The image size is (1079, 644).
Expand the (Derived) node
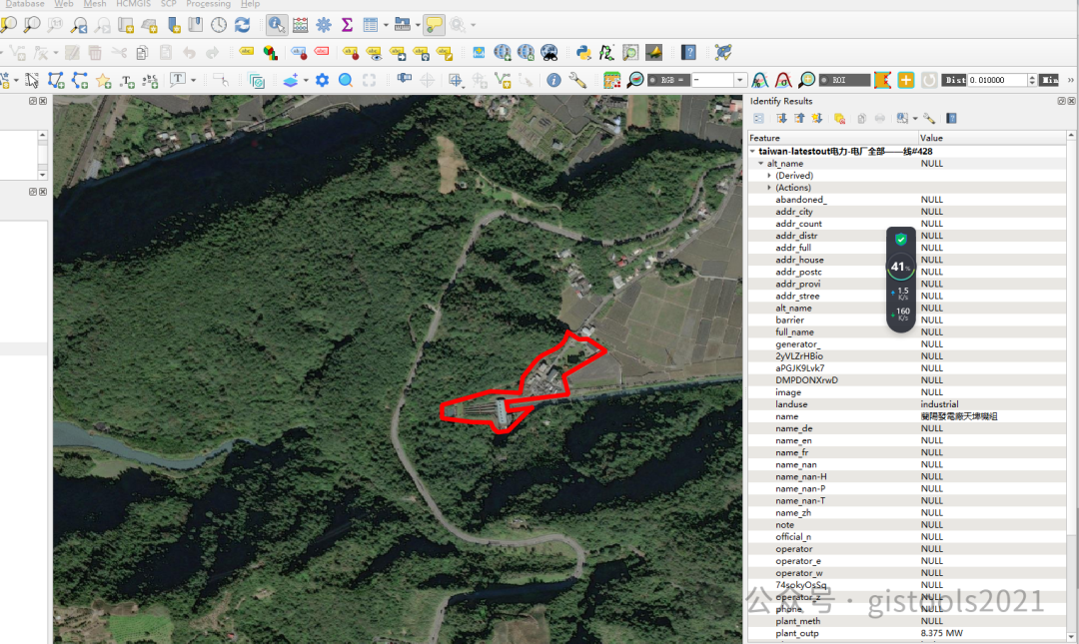tap(769, 176)
